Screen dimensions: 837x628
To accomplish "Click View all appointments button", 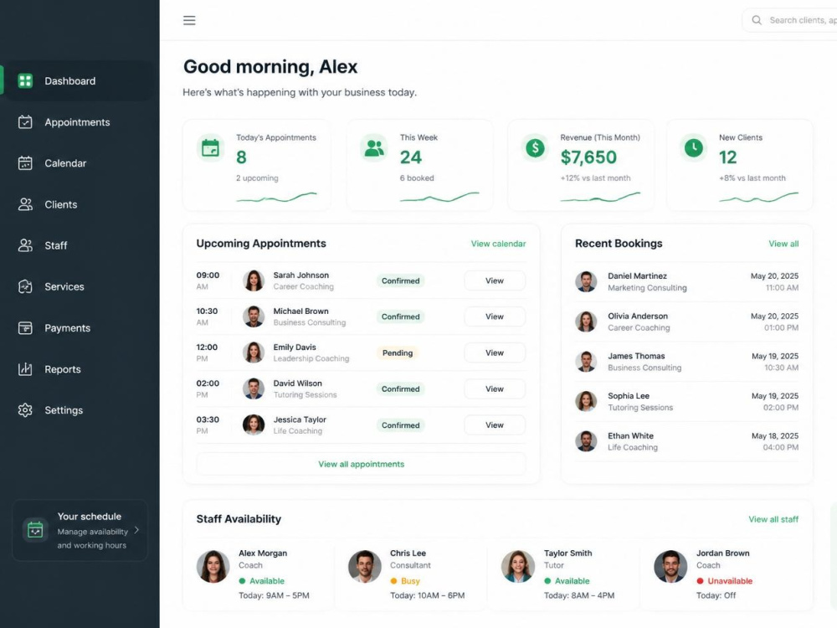I will click(x=361, y=464).
